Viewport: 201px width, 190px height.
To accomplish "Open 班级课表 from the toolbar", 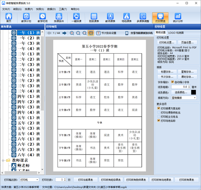I will pyautogui.click(x=94, y=18).
